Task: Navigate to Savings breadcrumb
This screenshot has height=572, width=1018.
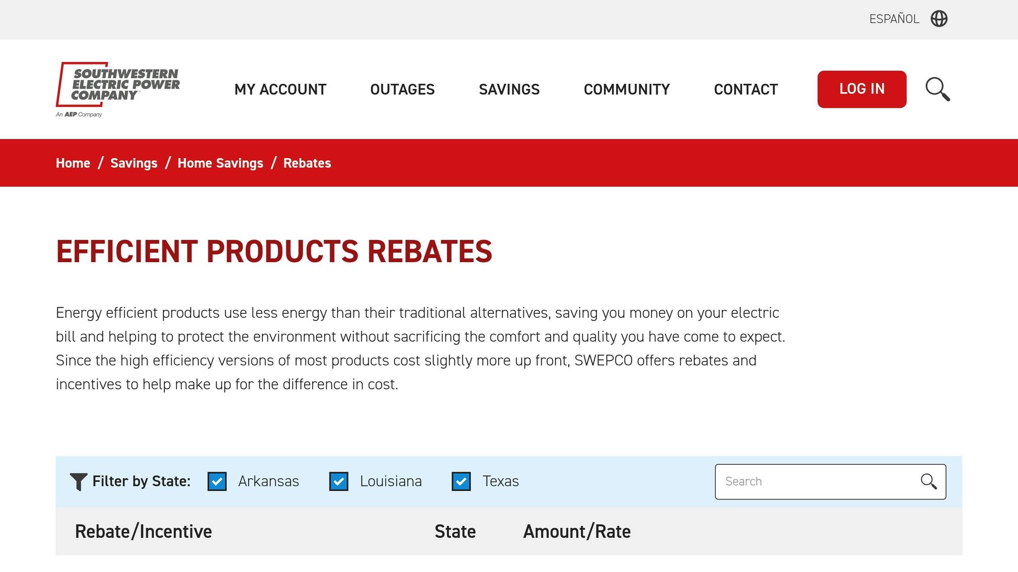Action: [134, 163]
